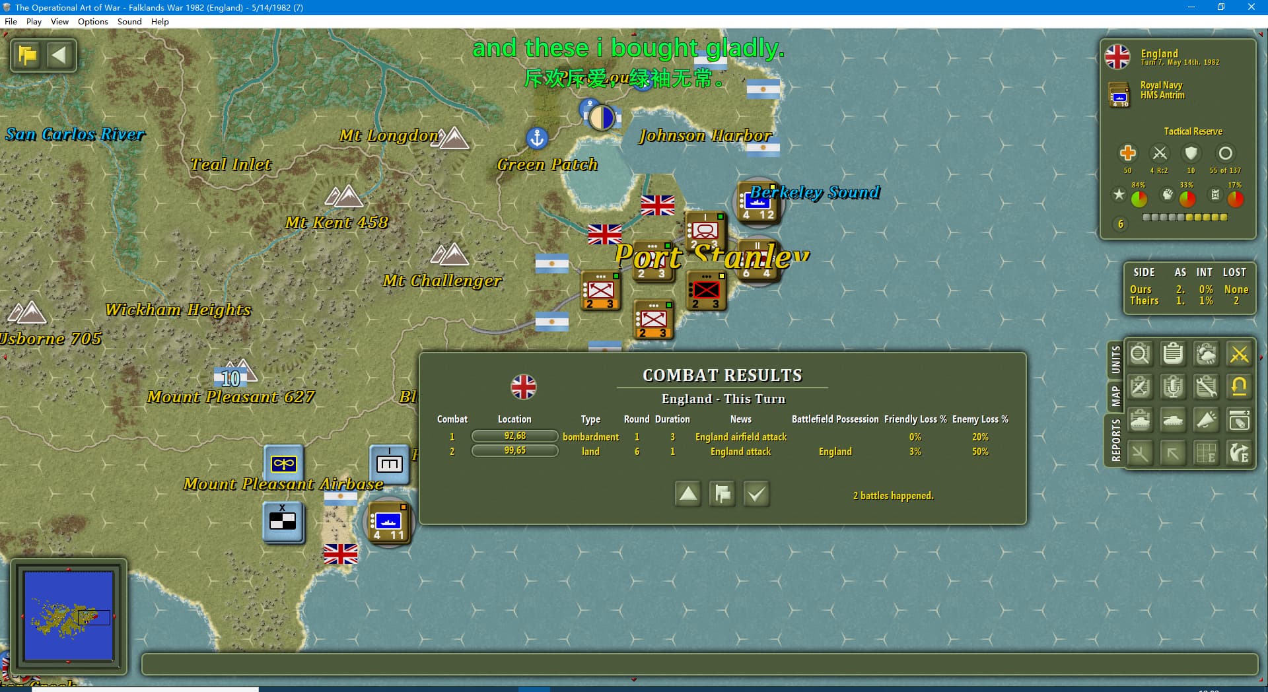The width and height of the screenshot is (1268, 692).
Task: Click the diagonal arrow cursor icon
Action: (1173, 453)
